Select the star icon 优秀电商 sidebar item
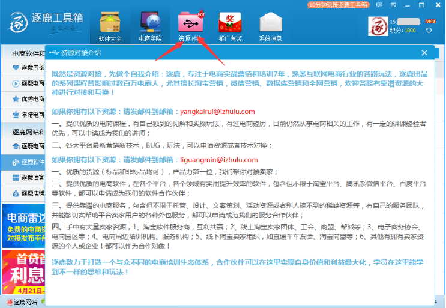The height and width of the screenshot is (308, 446). 23,99
